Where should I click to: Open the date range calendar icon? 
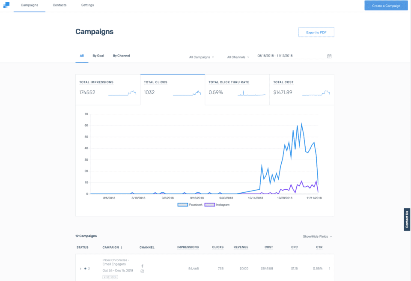[x=329, y=56]
